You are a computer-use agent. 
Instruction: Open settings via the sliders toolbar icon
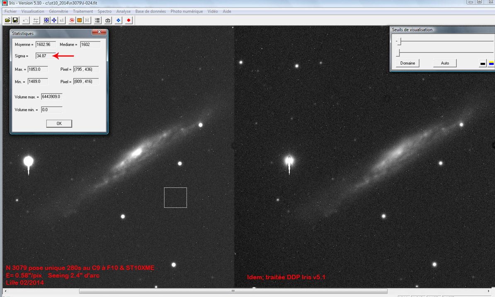[36, 20]
